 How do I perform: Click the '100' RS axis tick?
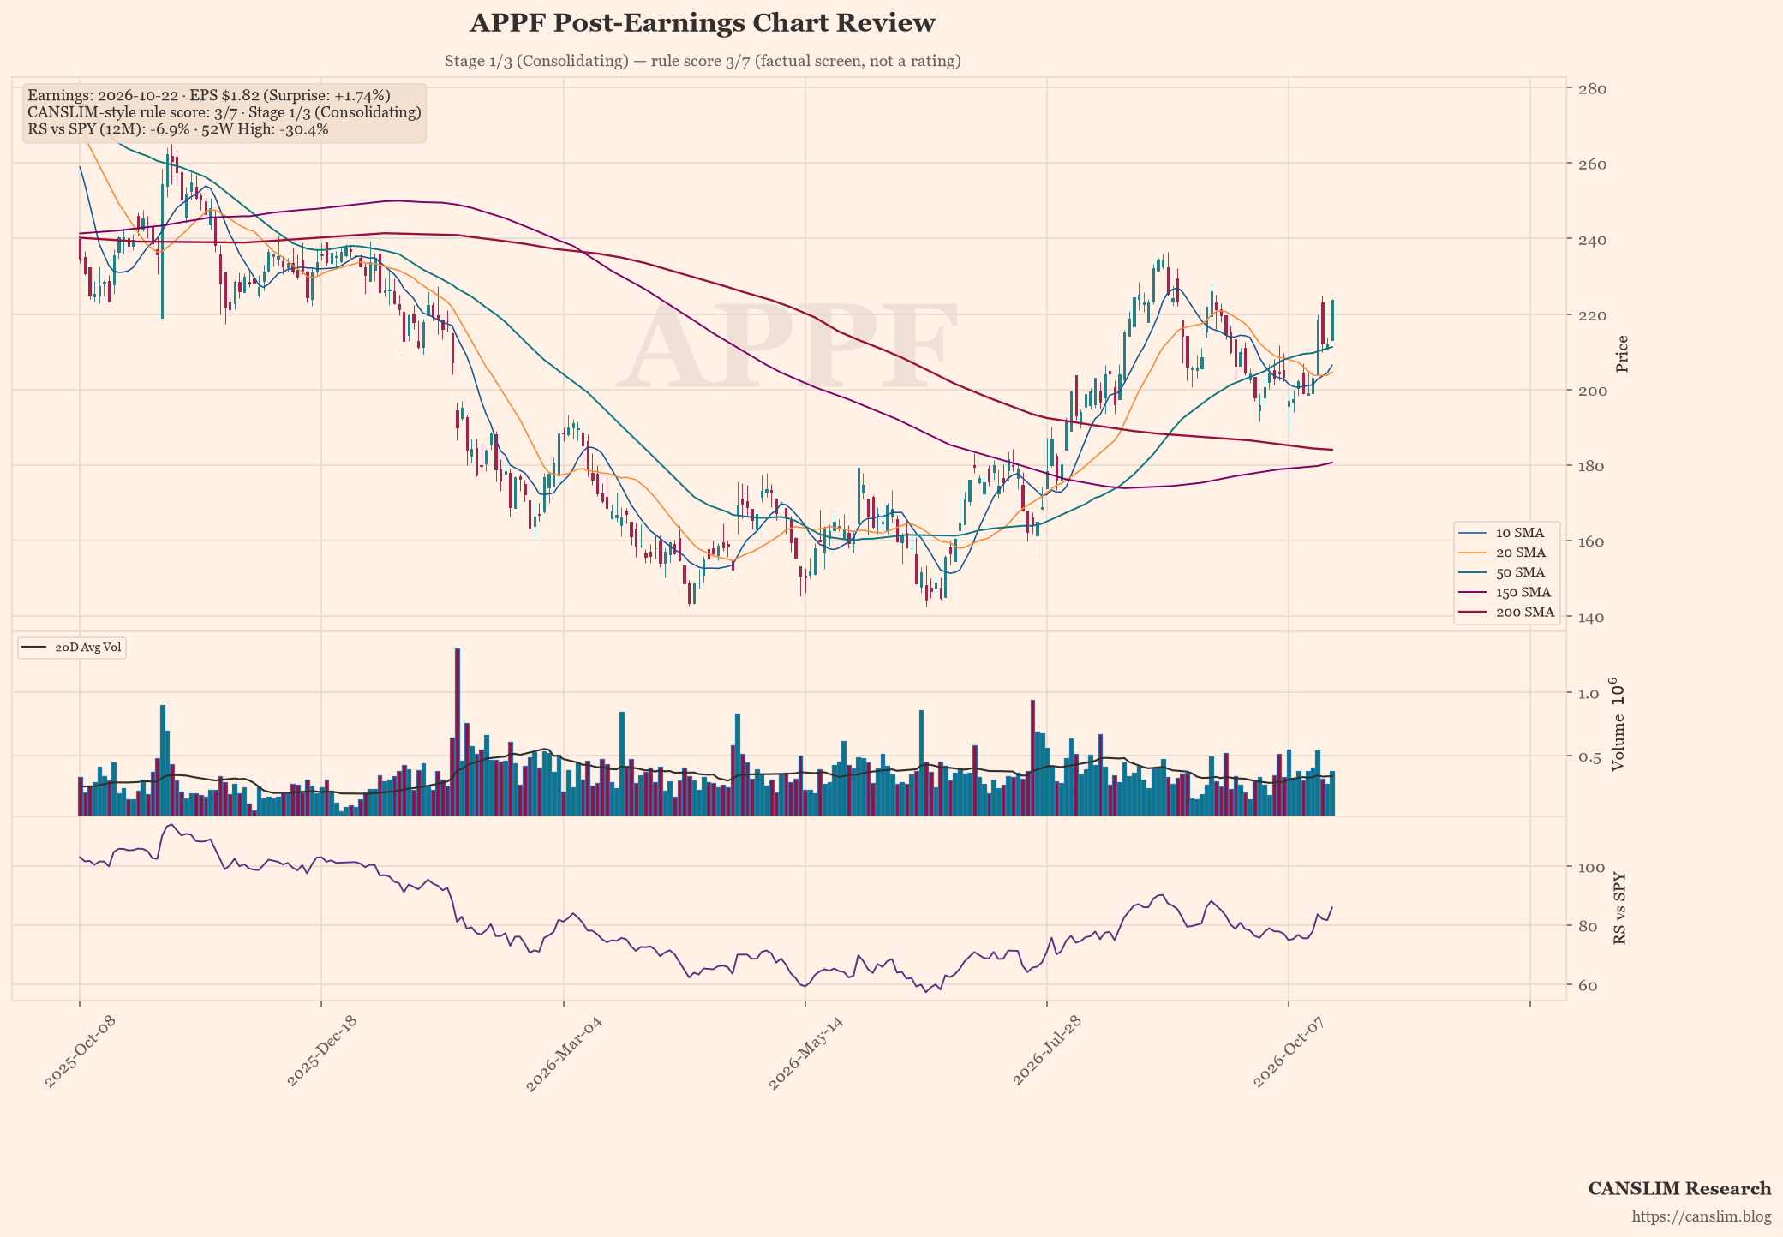click(1592, 867)
